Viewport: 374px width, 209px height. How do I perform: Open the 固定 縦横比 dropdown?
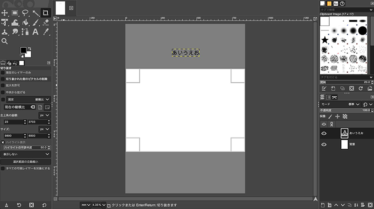pos(29,100)
